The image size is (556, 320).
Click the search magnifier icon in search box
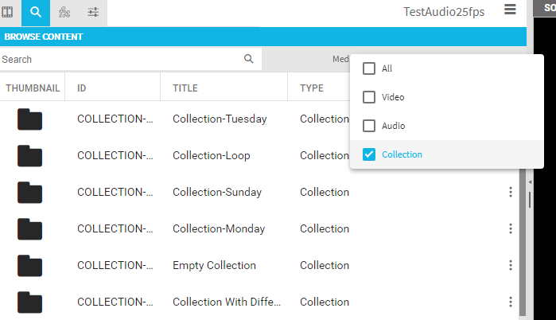(249, 59)
